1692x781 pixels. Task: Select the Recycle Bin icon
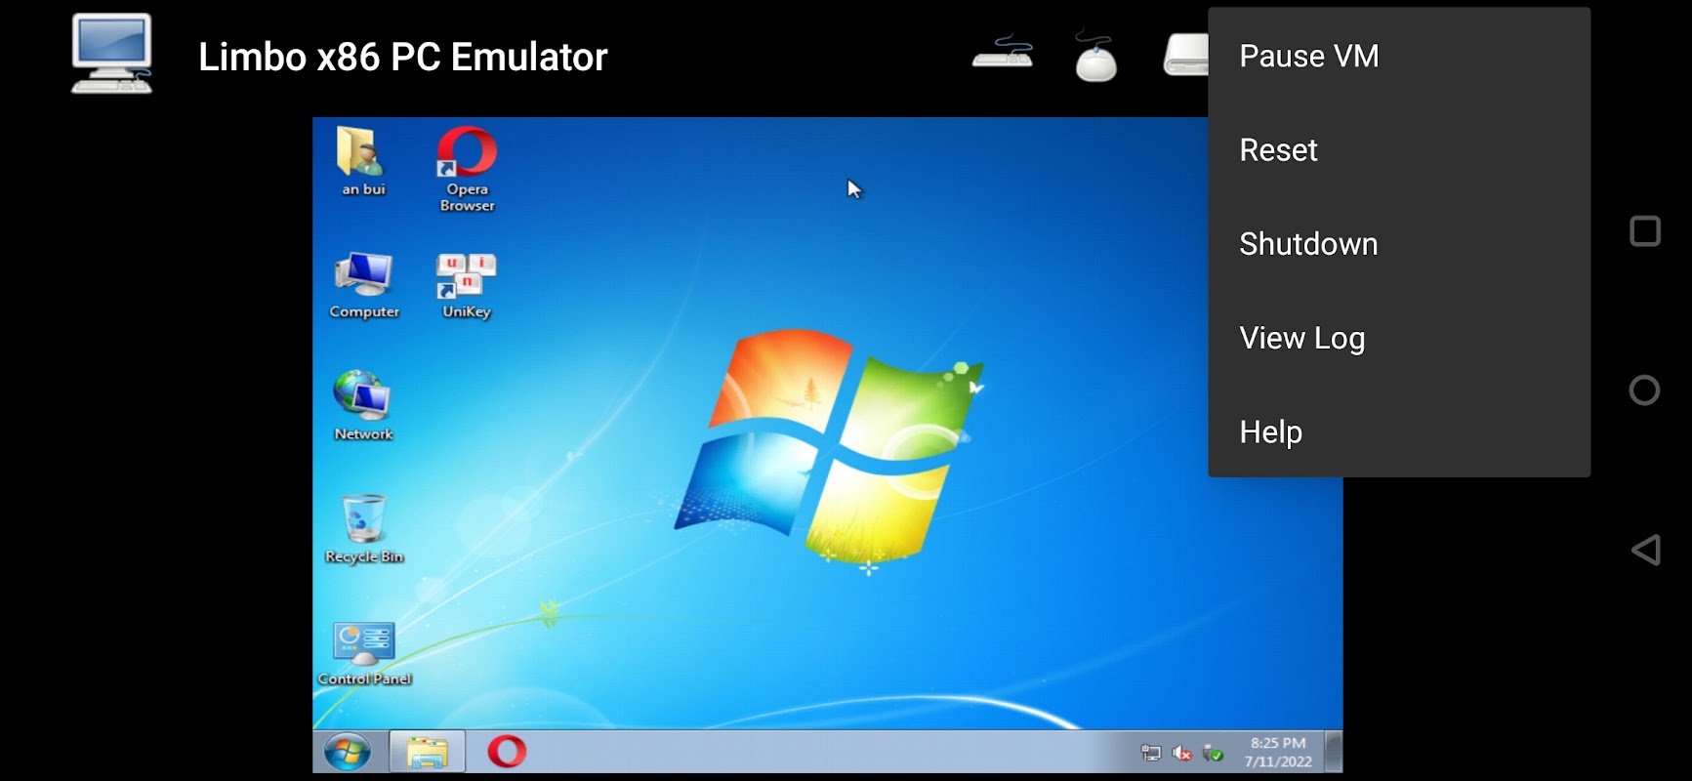coord(364,529)
